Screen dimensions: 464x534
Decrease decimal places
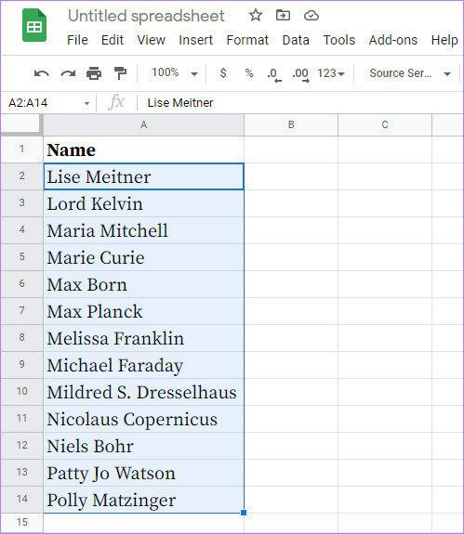point(274,74)
